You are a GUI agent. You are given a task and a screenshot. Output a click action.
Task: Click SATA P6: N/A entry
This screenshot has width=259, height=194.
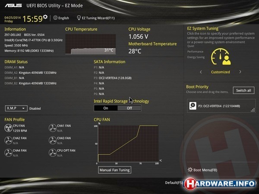coord(99,94)
